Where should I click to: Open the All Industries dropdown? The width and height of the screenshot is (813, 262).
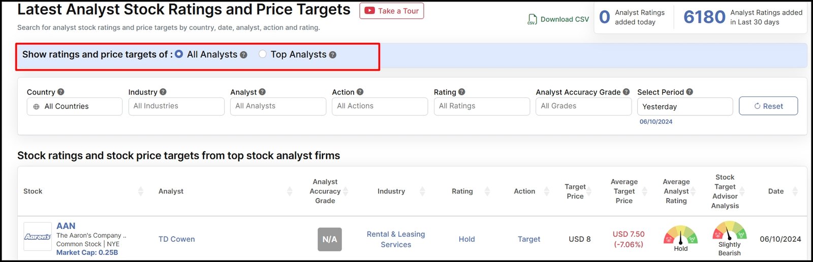(176, 107)
